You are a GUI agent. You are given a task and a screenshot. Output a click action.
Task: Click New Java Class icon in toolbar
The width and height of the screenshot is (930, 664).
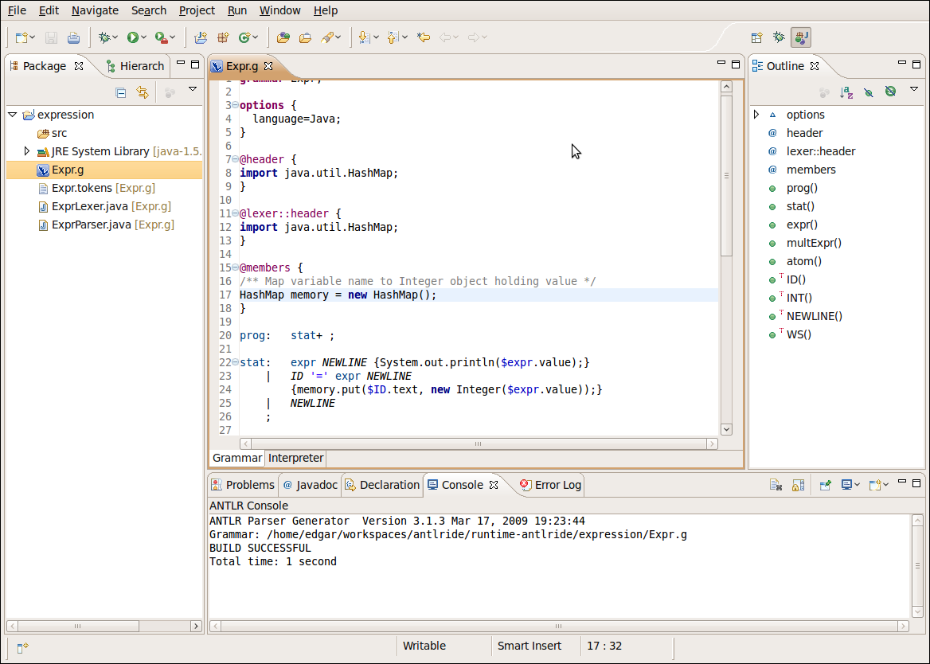point(245,37)
